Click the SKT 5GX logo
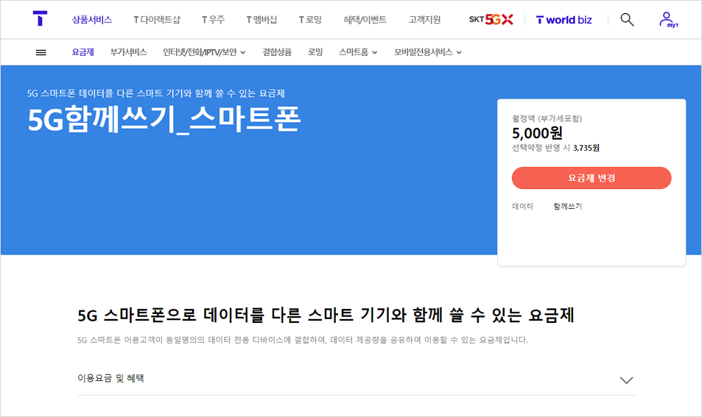The width and height of the screenshot is (702, 417). click(491, 20)
